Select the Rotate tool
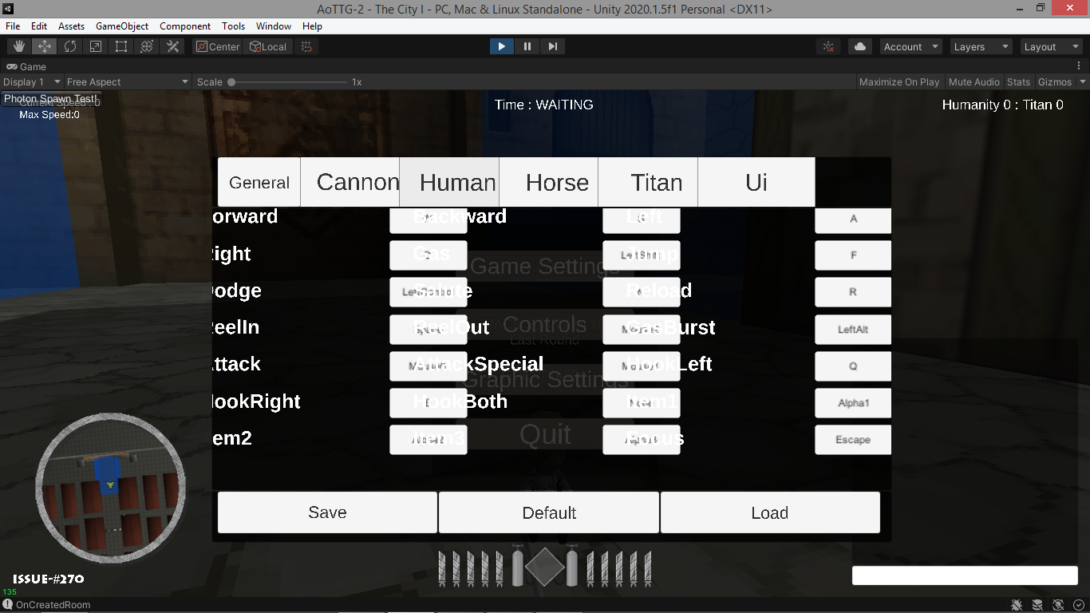The height and width of the screenshot is (613, 1090). tap(69, 45)
